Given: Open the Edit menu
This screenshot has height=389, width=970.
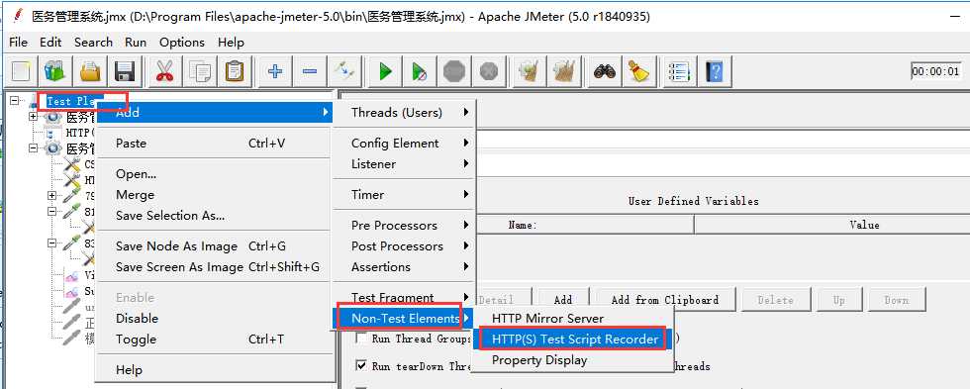Looking at the screenshot, I should point(50,42).
